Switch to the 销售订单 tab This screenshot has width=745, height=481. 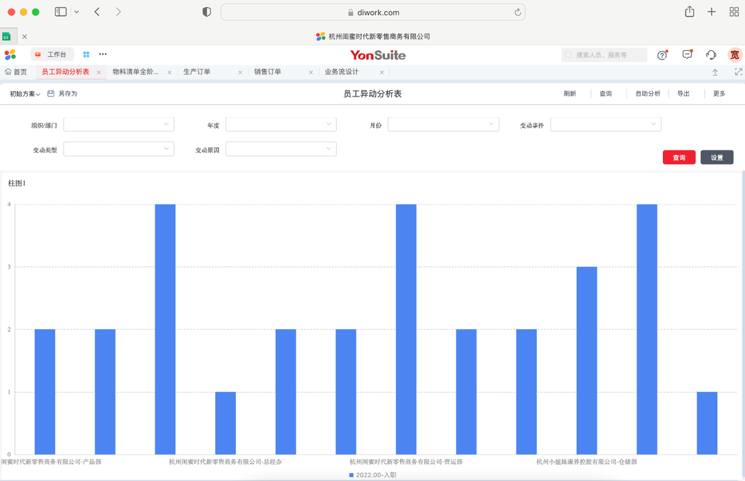268,72
